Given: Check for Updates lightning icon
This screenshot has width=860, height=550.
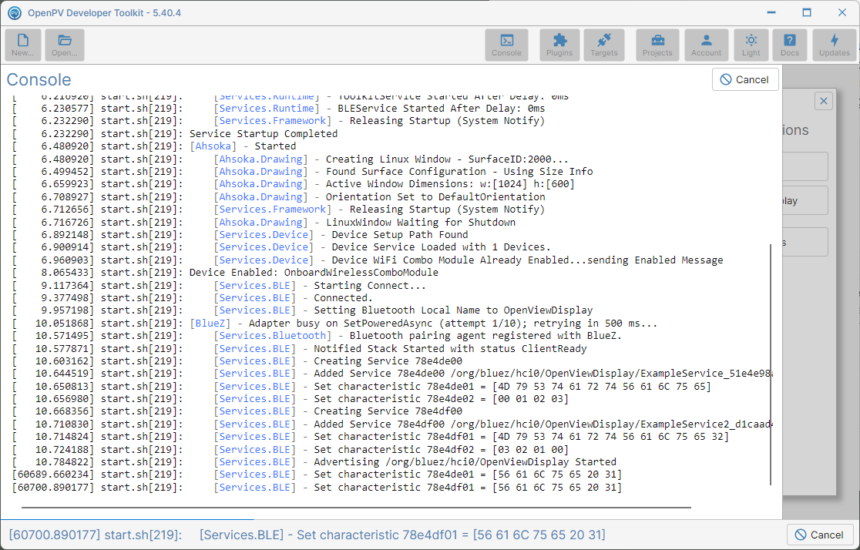Looking at the screenshot, I should point(835,45).
